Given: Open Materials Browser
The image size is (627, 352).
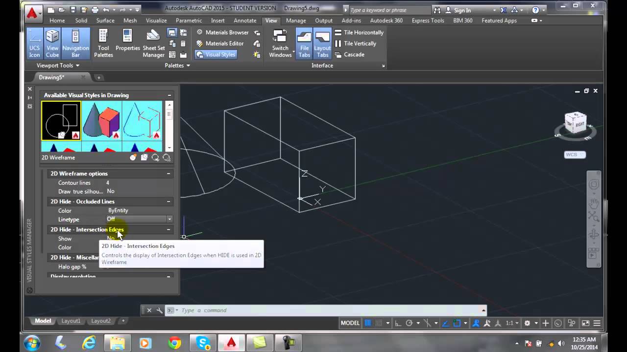Looking at the screenshot, I should click(223, 32).
